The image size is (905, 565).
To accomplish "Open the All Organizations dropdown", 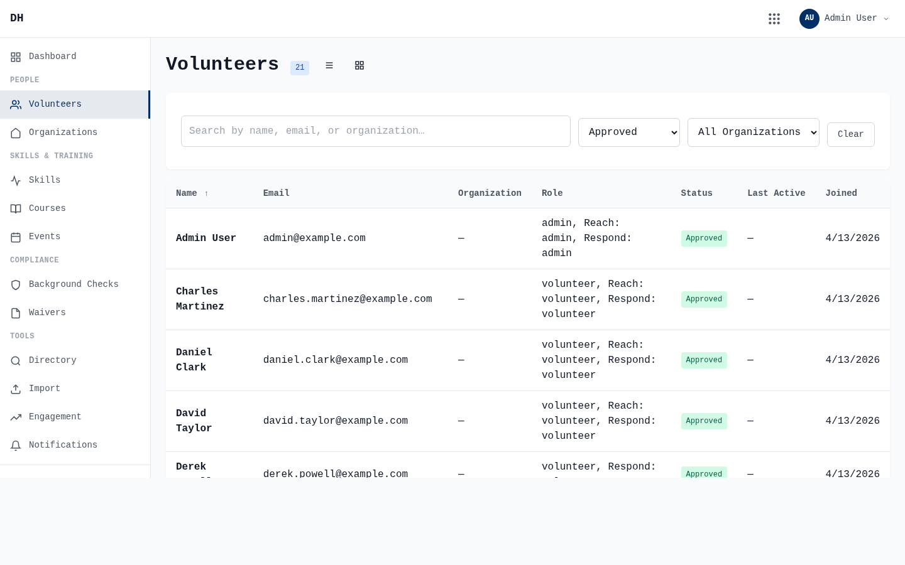I will 754,132.
